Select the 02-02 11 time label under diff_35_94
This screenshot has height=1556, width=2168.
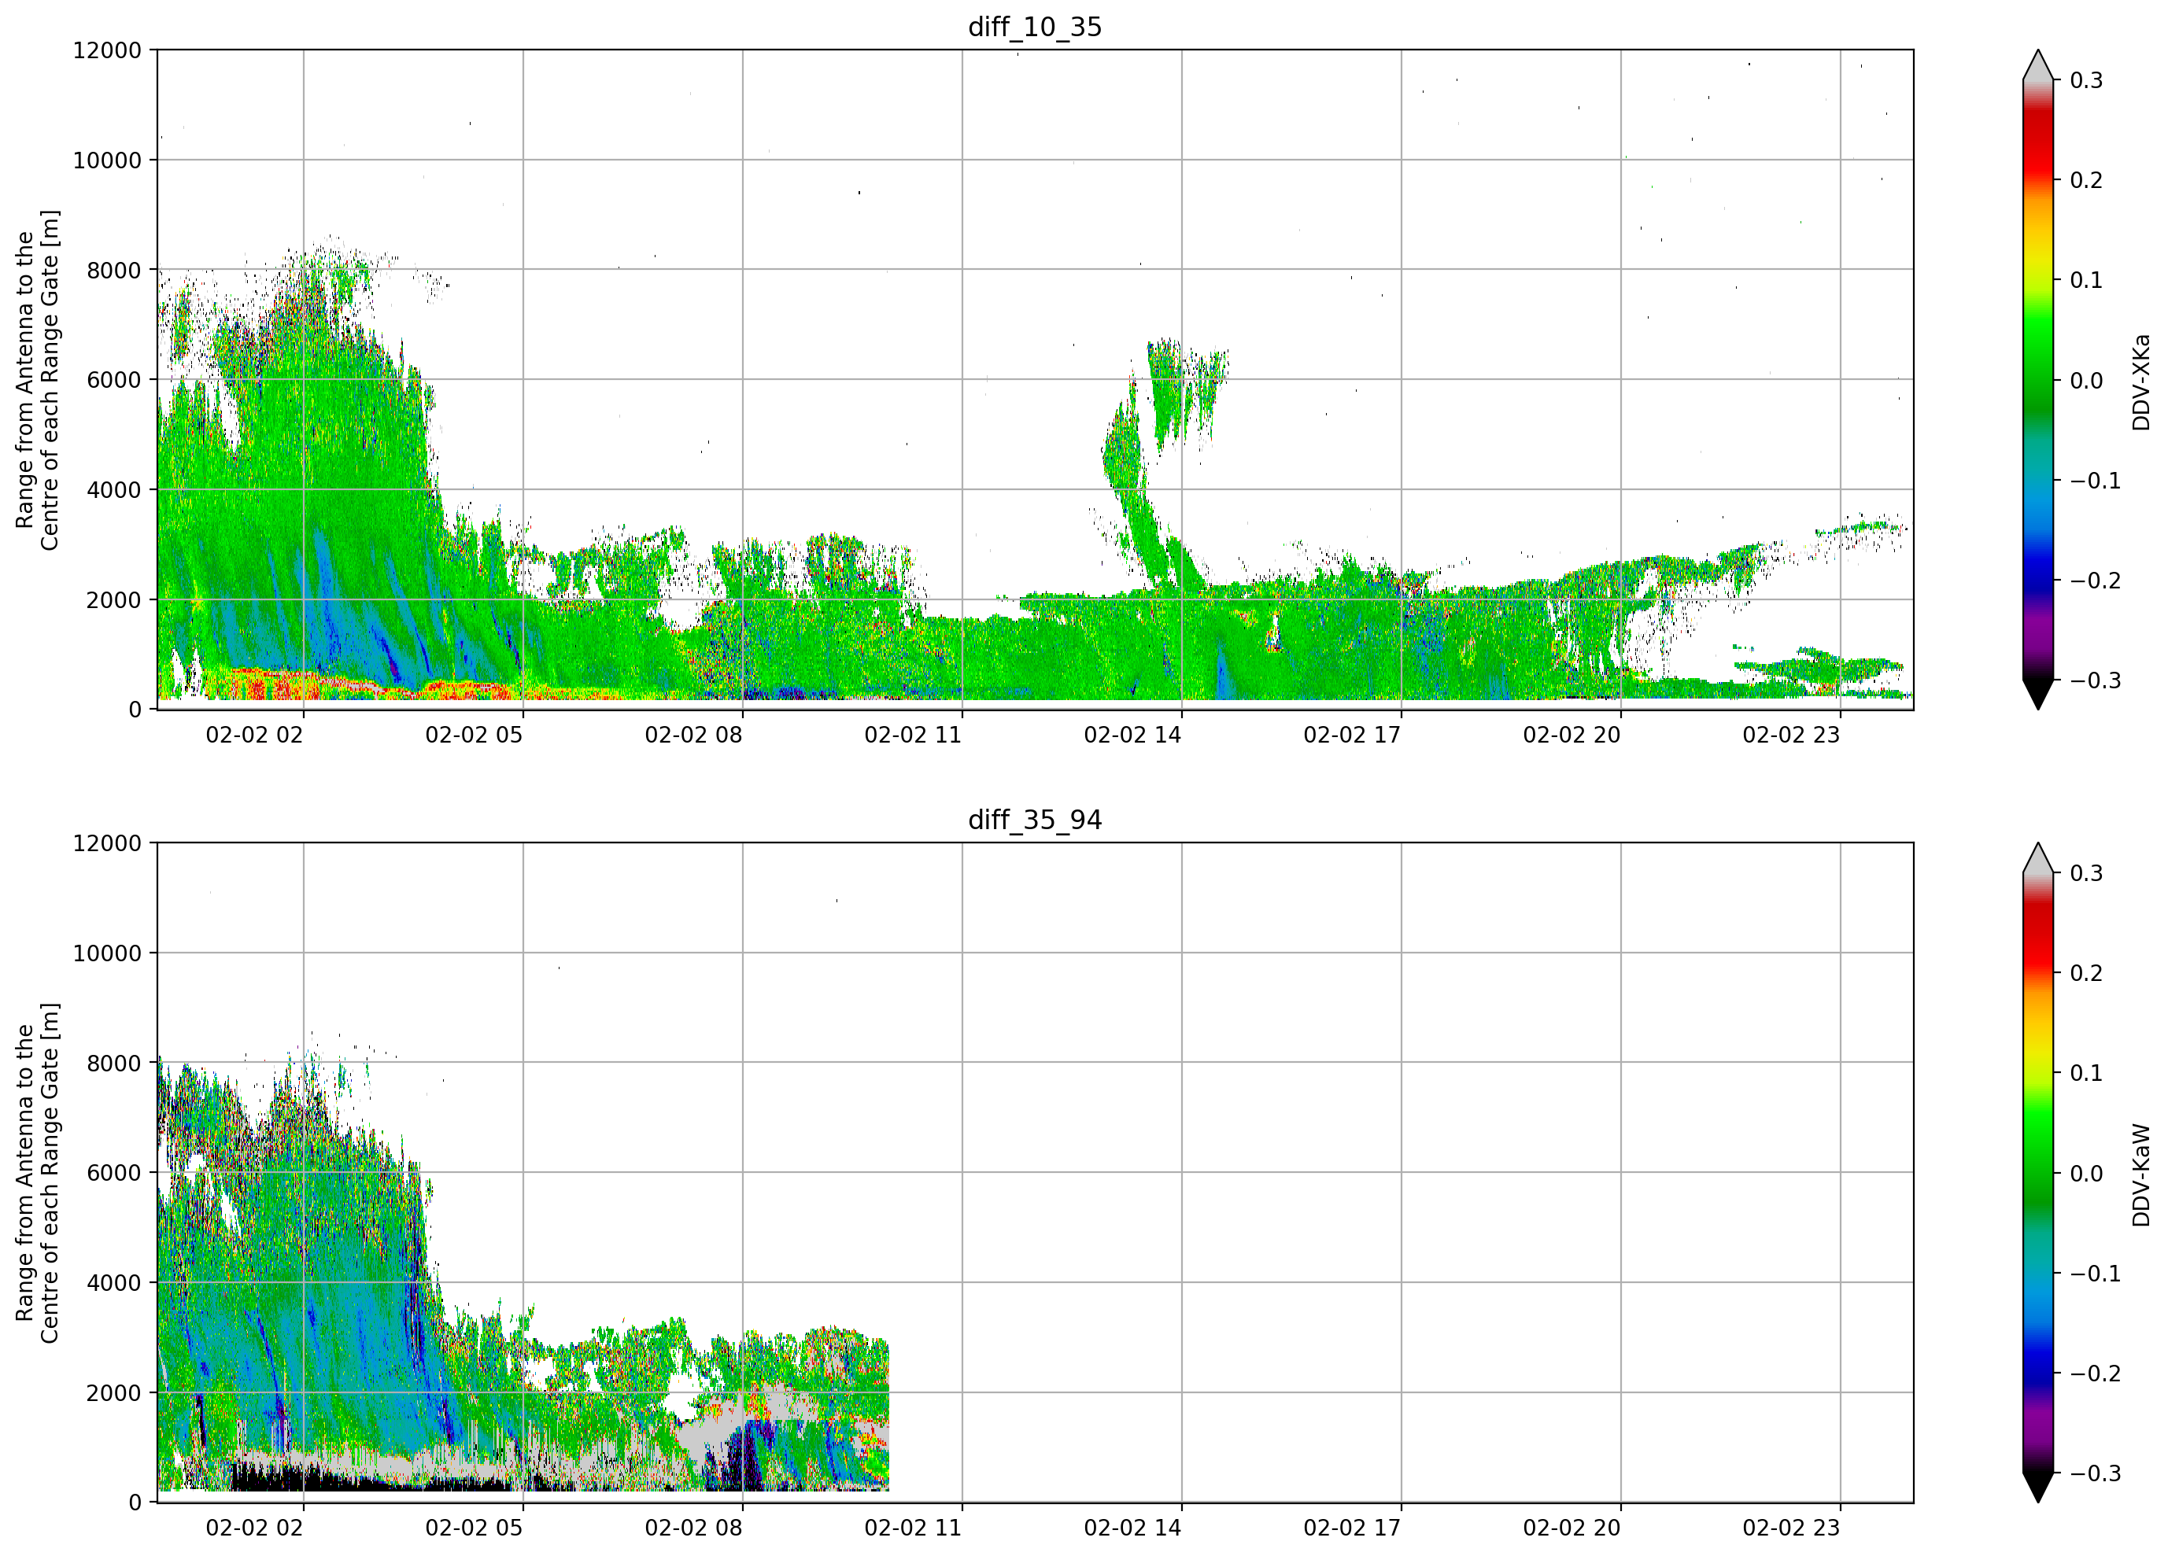(913, 1528)
